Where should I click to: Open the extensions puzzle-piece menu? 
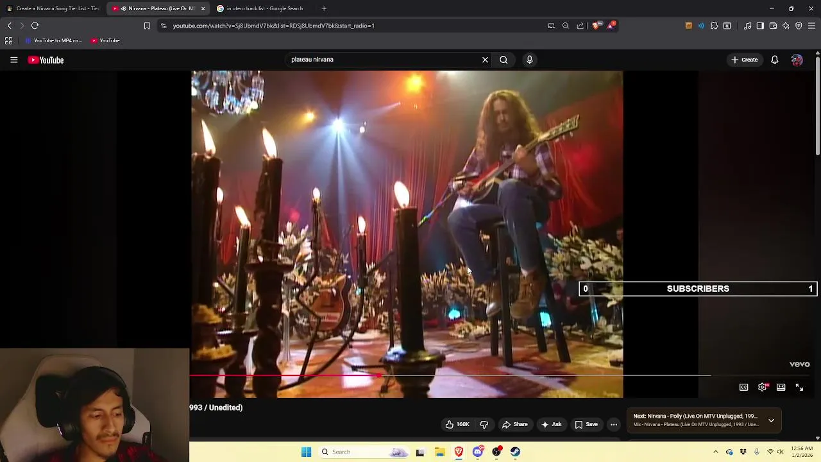pos(714,26)
